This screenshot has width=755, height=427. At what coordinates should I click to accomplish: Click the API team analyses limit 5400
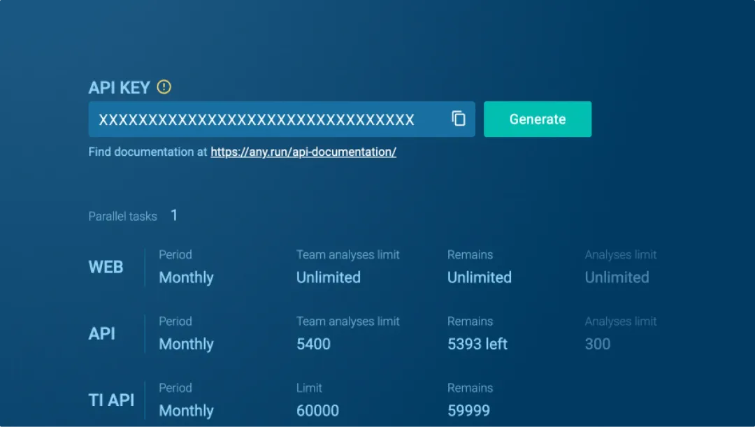click(x=313, y=344)
